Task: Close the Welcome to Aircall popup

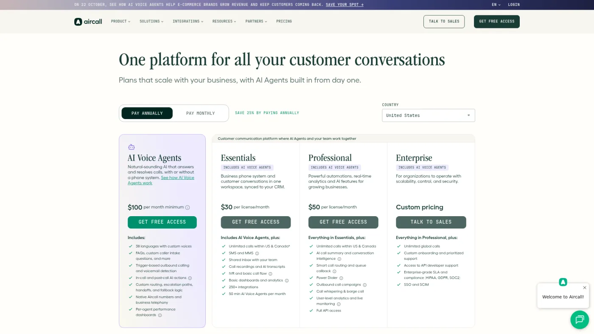Action: click(584, 288)
